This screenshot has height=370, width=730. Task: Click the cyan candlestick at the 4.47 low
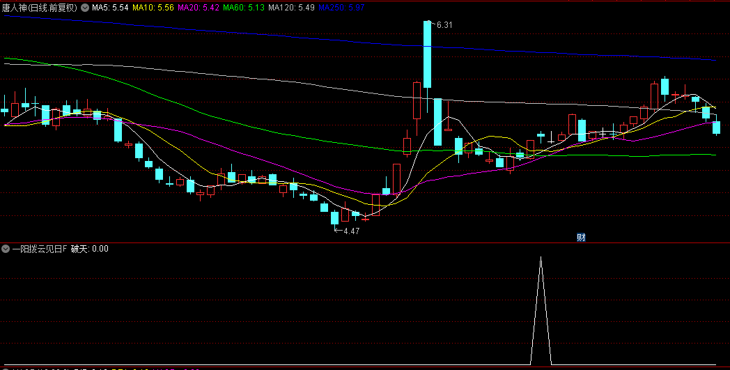click(x=334, y=218)
